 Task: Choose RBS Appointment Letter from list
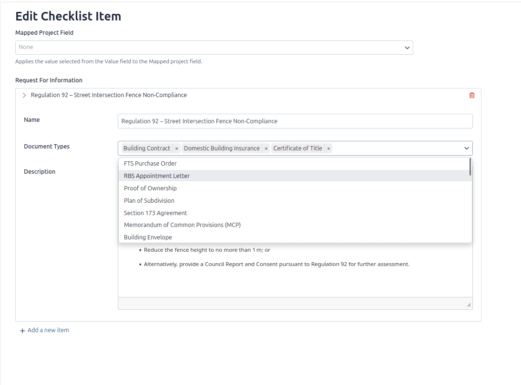[157, 176]
